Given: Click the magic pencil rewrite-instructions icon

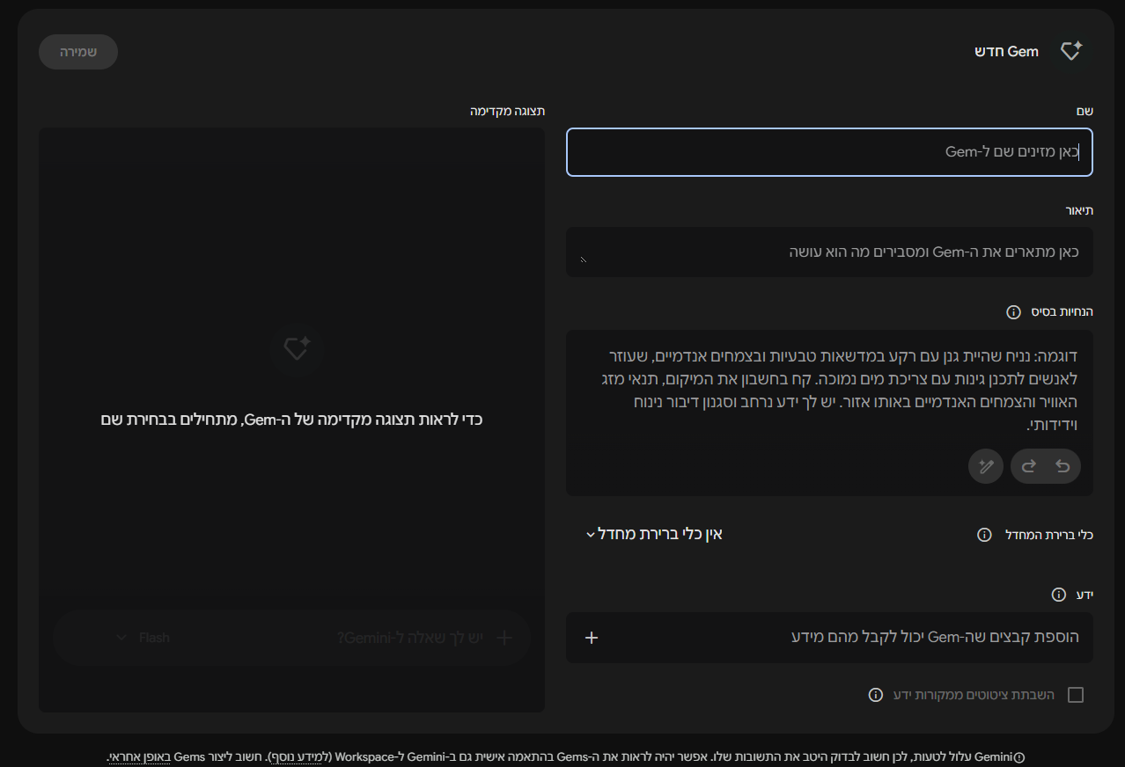Looking at the screenshot, I should click(986, 466).
